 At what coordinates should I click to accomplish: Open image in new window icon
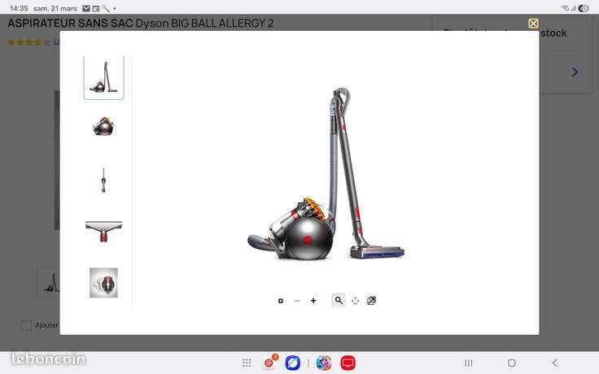(371, 301)
